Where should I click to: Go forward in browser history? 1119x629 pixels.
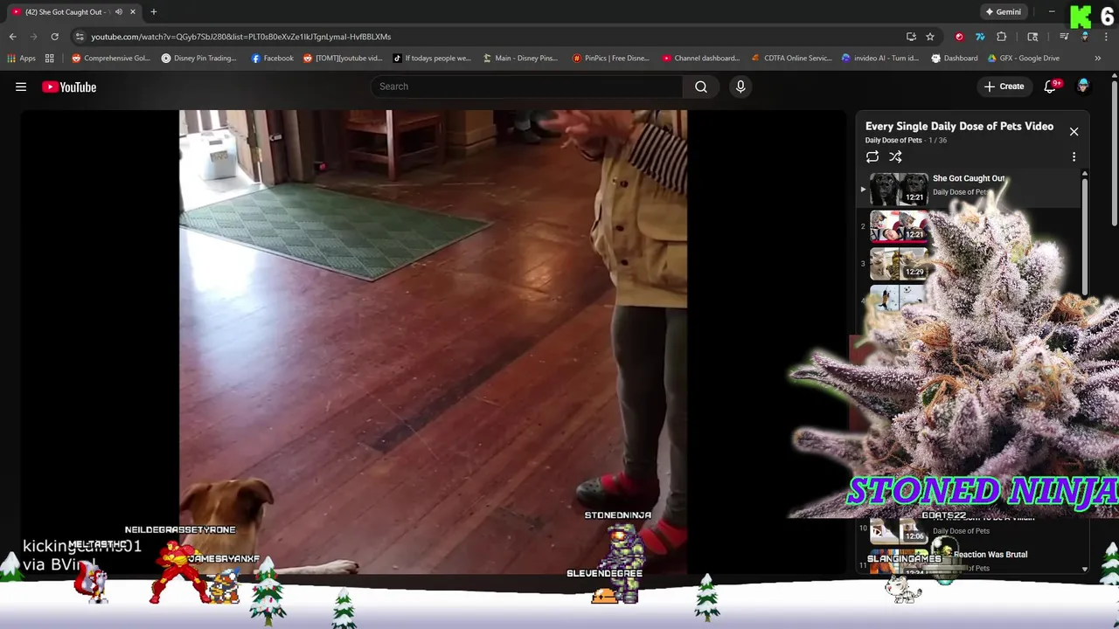pyautogui.click(x=33, y=37)
